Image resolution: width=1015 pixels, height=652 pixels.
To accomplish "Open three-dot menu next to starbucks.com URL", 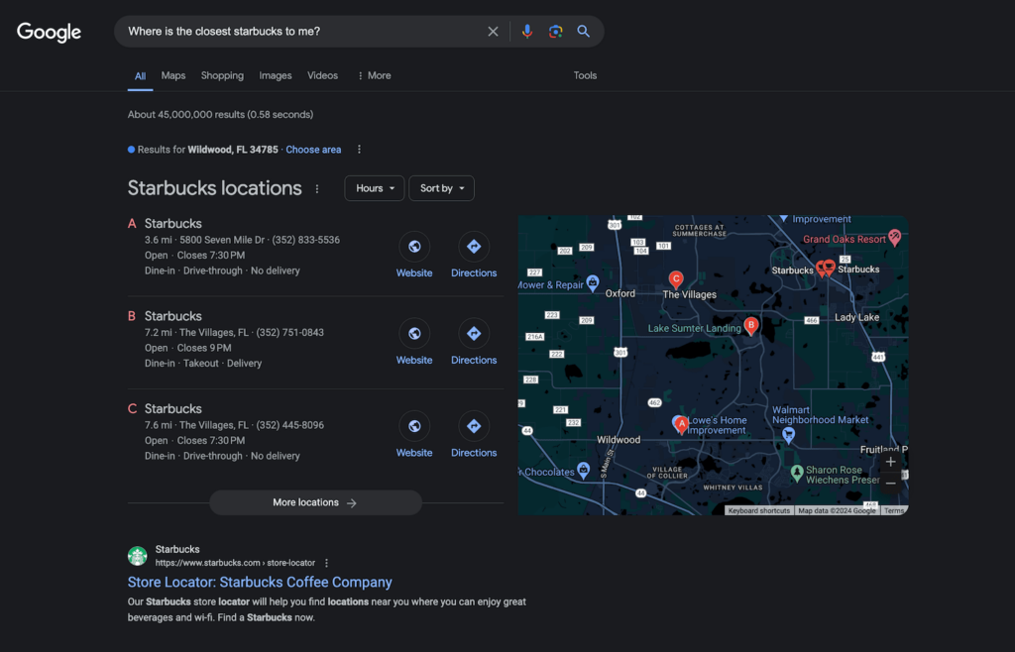I will tap(327, 563).
